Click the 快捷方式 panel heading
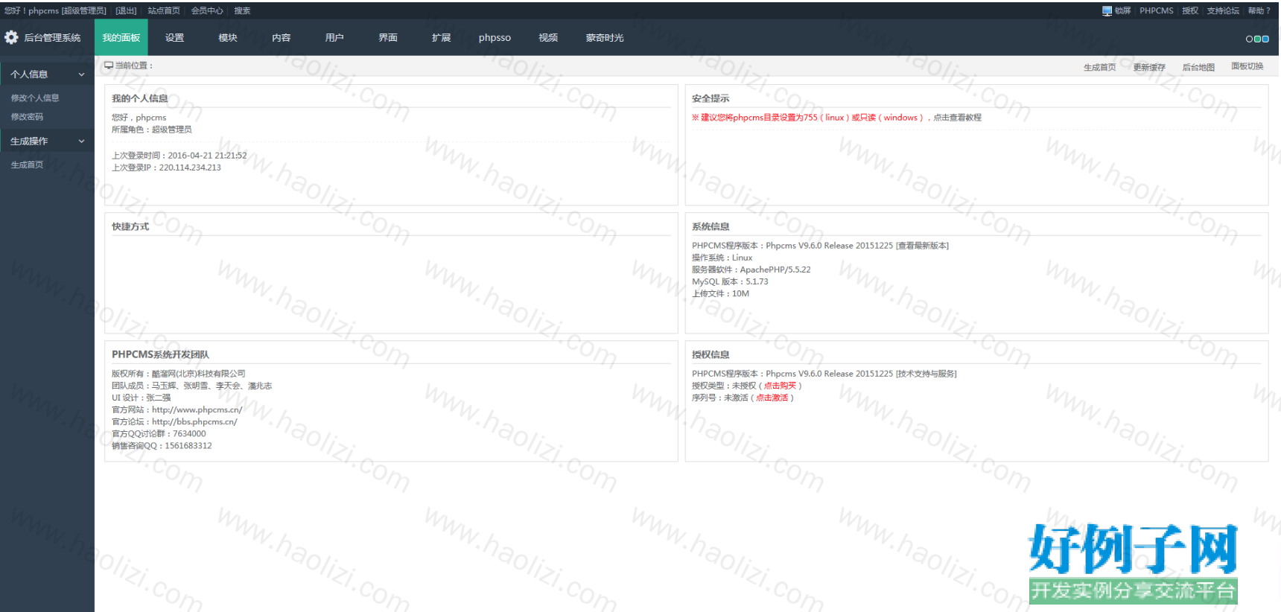Image resolution: width=1281 pixels, height=612 pixels. (x=130, y=226)
